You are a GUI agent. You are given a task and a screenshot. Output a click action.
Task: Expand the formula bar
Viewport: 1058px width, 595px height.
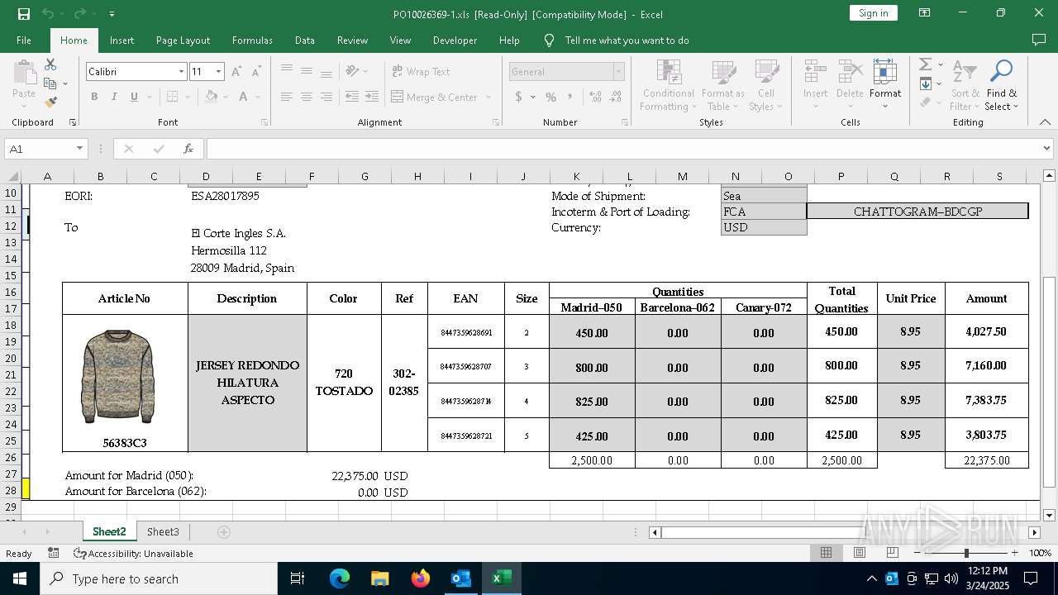tap(1047, 149)
